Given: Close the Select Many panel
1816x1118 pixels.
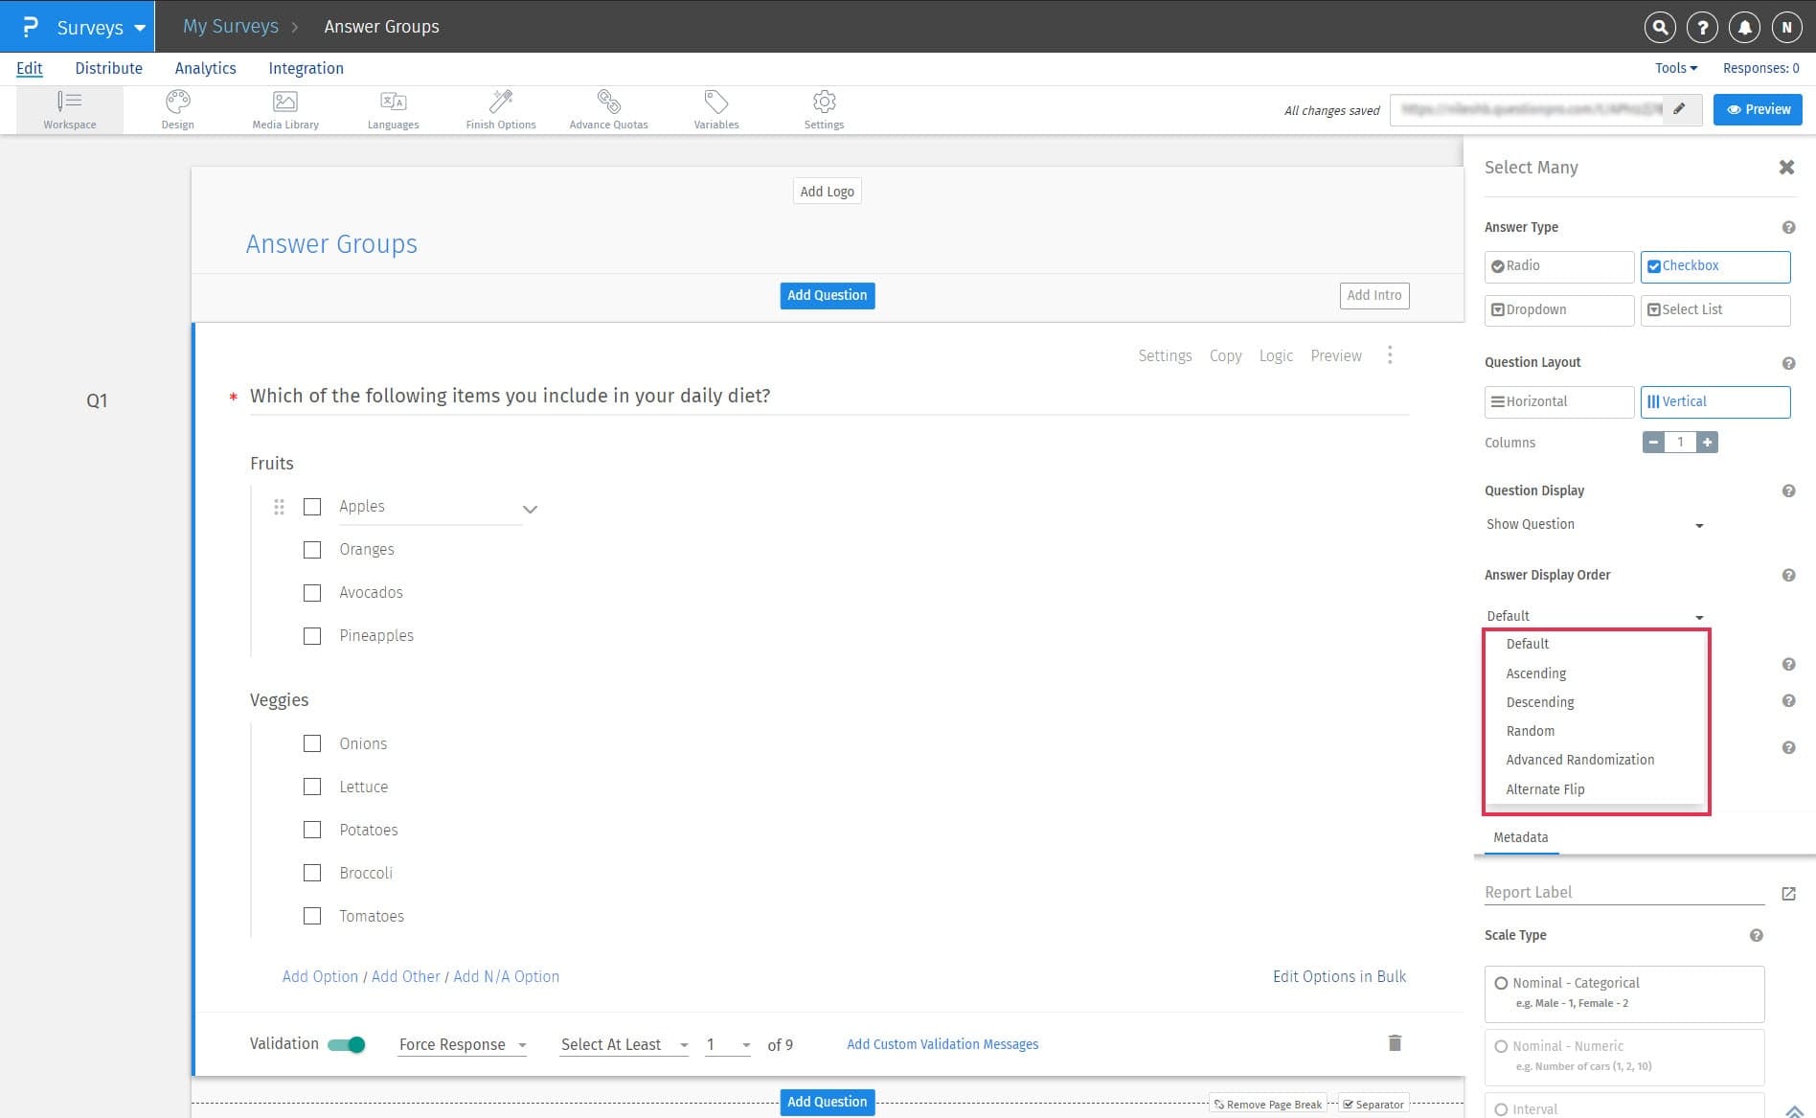Looking at the screenshot, I should [x=1786, y=167].
